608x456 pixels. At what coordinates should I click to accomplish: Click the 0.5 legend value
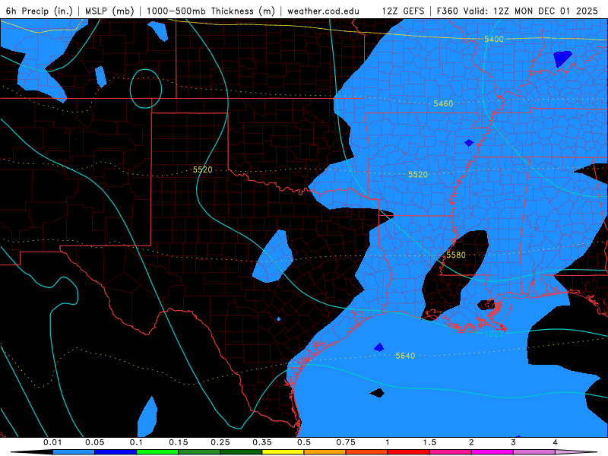click(x=304, y=442)
